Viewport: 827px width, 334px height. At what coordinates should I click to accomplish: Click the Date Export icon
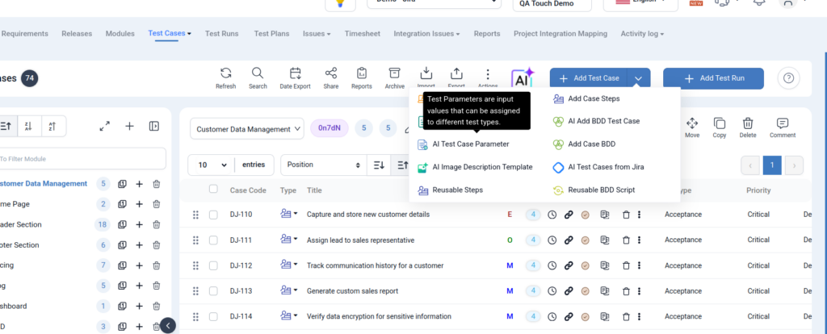[296, 74]
